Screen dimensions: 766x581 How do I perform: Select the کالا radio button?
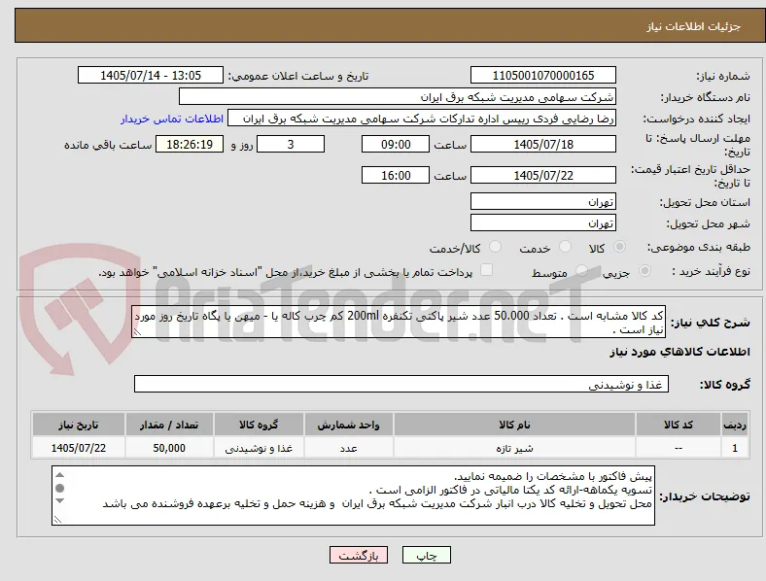[x=619, y=247]
